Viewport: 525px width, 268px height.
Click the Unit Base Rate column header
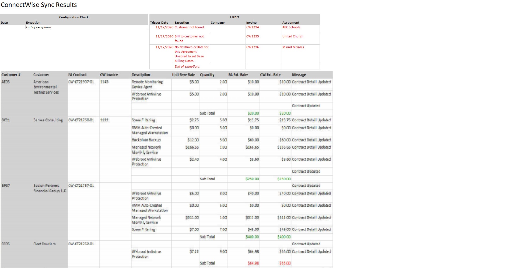pyautogui.click(x=184, y=75)
